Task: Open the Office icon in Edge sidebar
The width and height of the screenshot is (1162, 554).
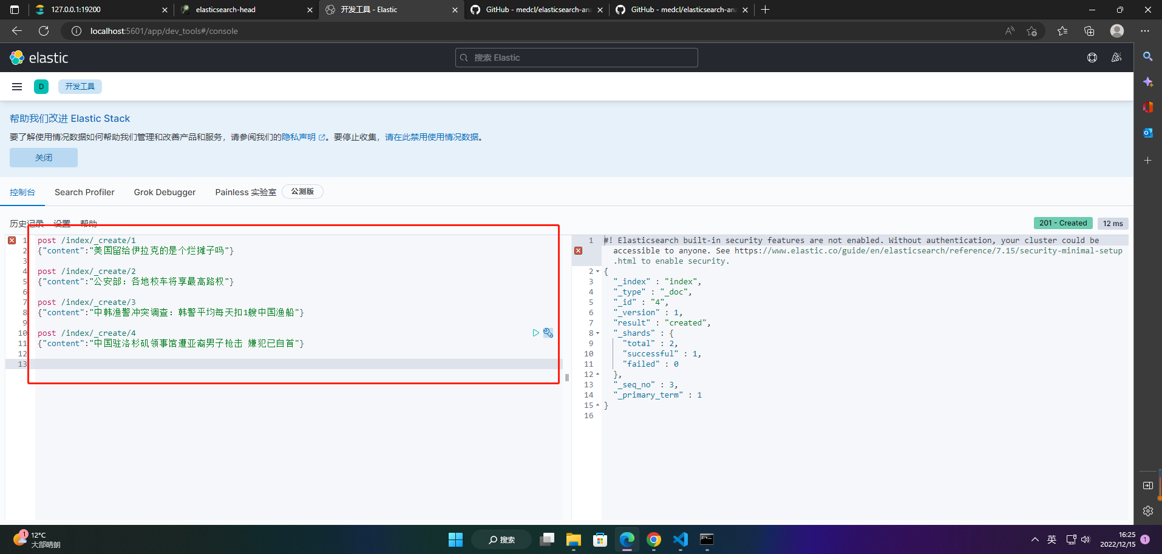Action: pos(1147,107)
